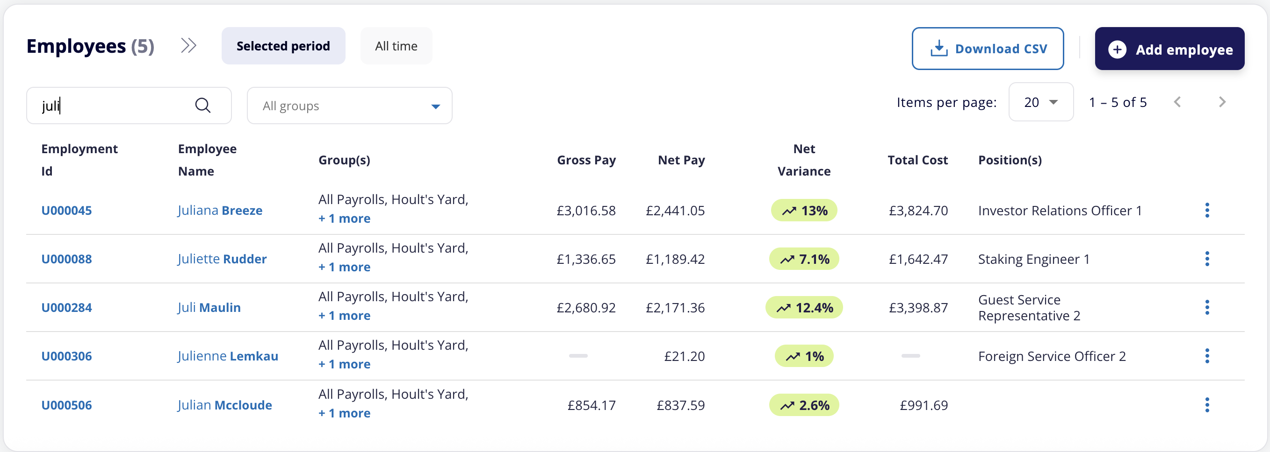Go to next page arrow
Viewport: 1270px width, 452px height.
[1222, 102]
